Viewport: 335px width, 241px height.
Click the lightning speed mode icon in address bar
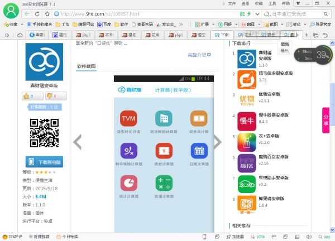coord(249,14)
